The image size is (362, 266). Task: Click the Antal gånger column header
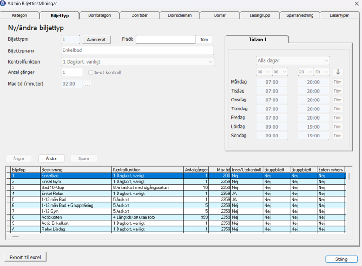tap(196, 170)
